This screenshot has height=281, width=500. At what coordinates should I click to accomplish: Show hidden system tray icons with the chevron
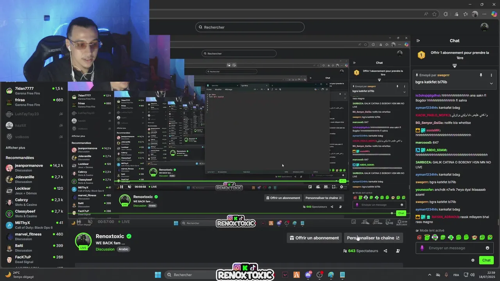429,275
